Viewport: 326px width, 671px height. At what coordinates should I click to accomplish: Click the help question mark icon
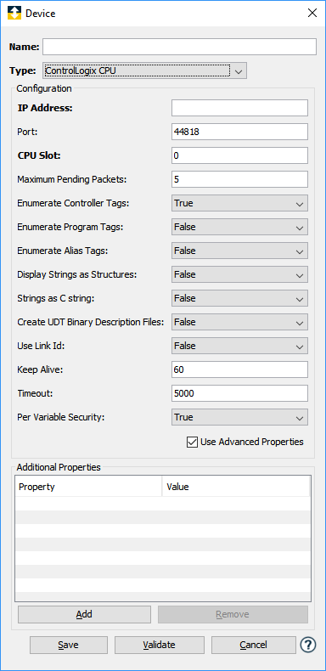coord(308,645)
